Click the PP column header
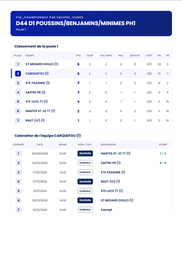Screen dimensions: 182x258 [x=168, y=55]
